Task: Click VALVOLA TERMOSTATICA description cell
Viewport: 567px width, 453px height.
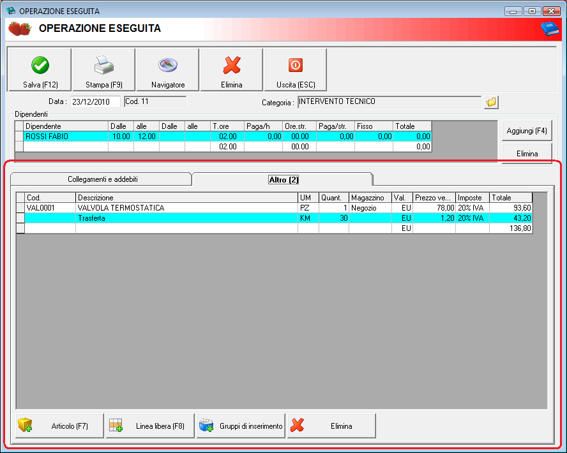Action: pyautogui.click(x=186, y=208)
